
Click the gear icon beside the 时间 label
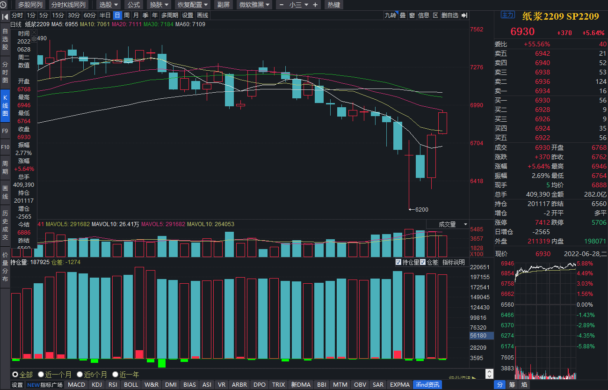click(34, 38)
